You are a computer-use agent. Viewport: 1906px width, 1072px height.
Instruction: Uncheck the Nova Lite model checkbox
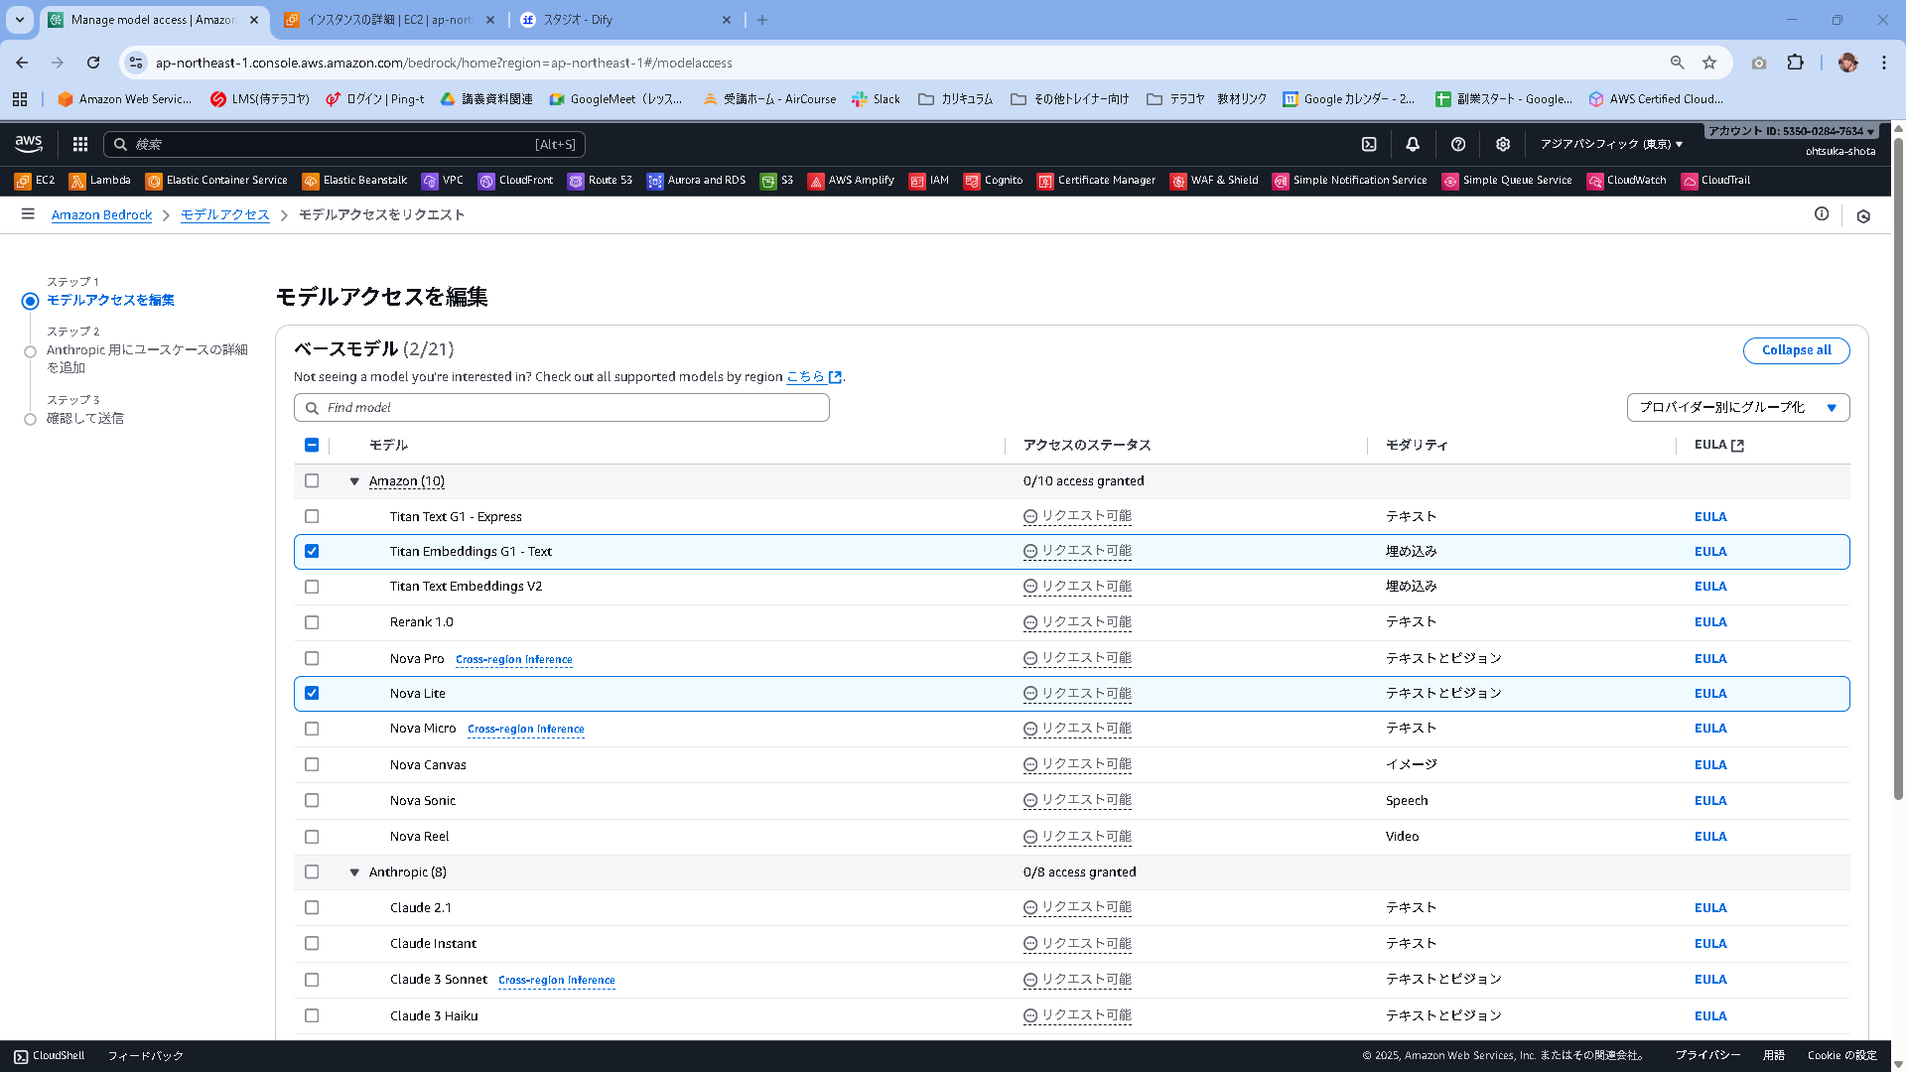pos(312,693)
